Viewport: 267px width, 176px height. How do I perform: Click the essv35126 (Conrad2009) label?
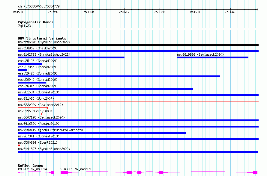tap(38, 61)
